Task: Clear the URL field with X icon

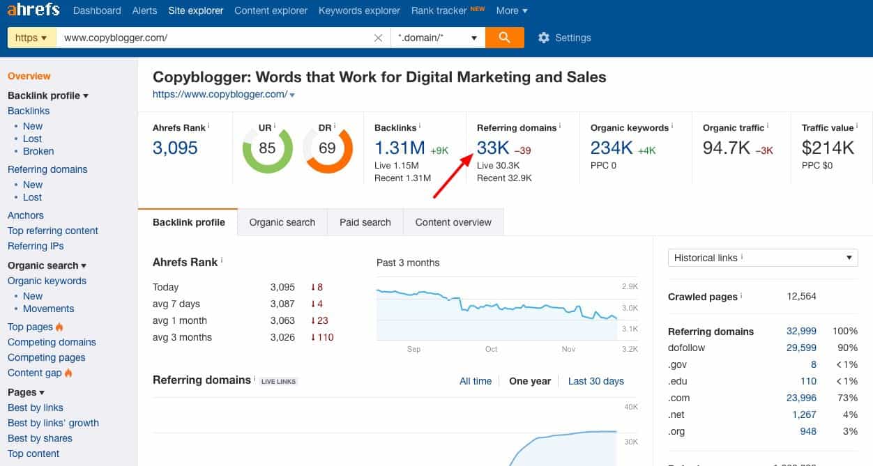Action: (x=378, y=38)
